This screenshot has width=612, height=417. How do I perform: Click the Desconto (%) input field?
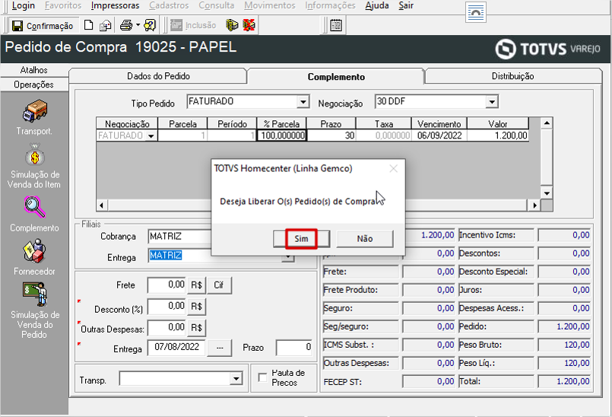click(x=166, y=307)
